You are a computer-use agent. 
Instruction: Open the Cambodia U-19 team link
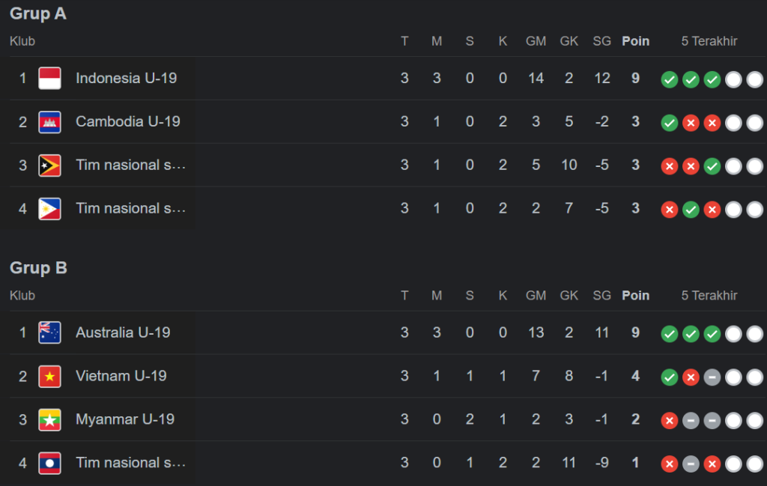click(x=128, y=121)
